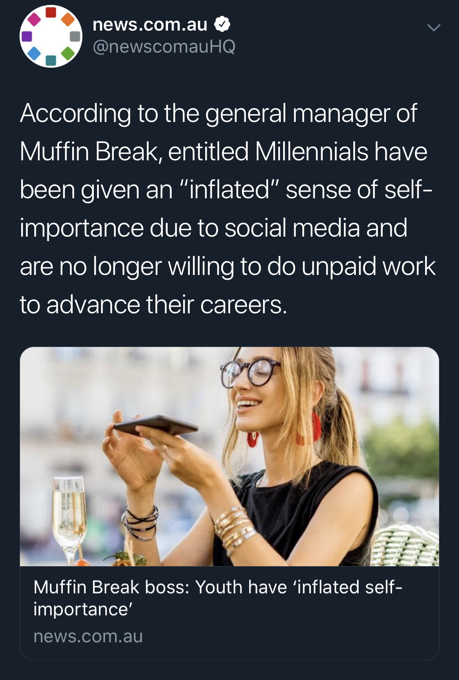The image size is (459, 680).
Task: Click the caret in the top right corner
Action: (x=434, y=28)
